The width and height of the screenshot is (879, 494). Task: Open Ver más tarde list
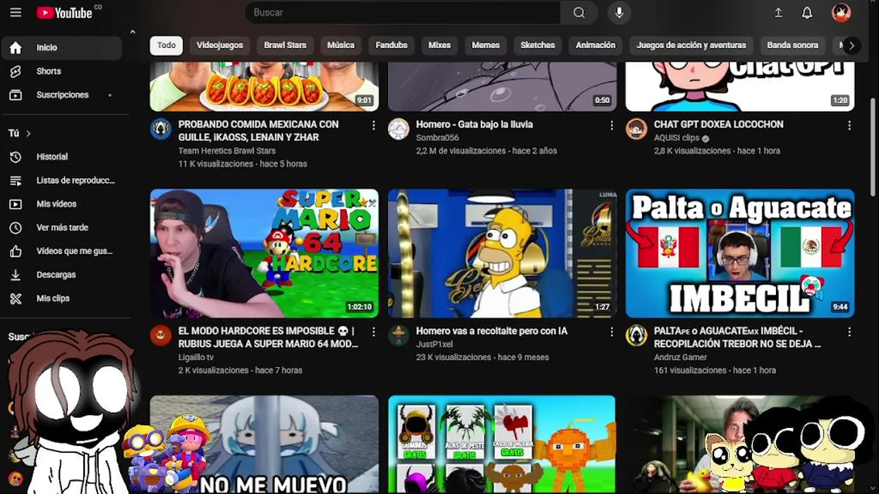pos(61,228)
